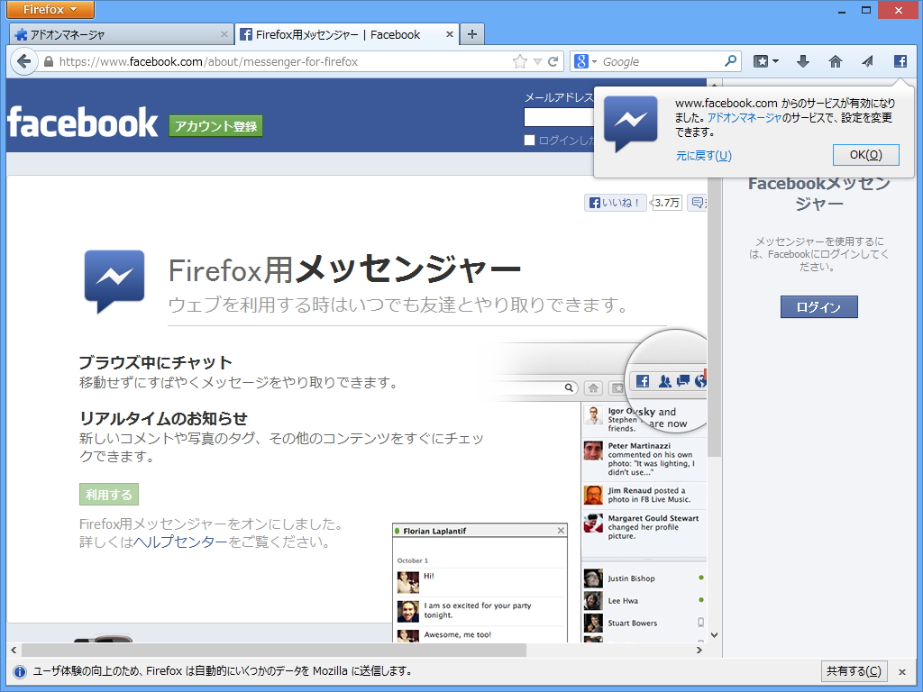Screen dimensions: 923x692
Task: Close the Firefox用メッセンジャー Facebook tab
Action: 449,35
